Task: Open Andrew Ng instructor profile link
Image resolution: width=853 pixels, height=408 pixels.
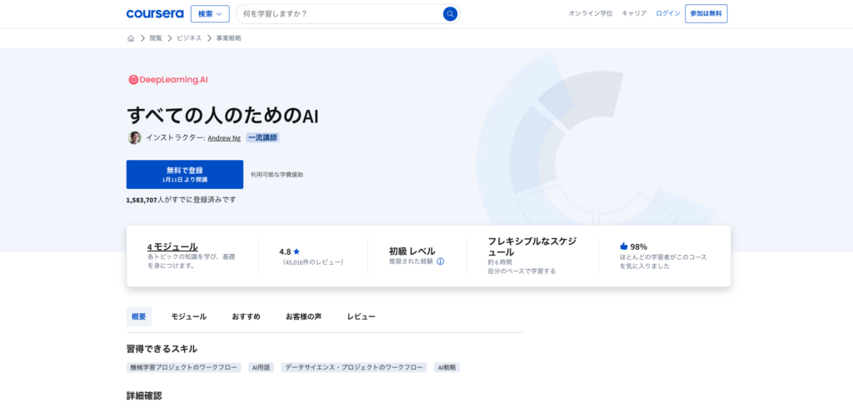Action: [224, 138]
